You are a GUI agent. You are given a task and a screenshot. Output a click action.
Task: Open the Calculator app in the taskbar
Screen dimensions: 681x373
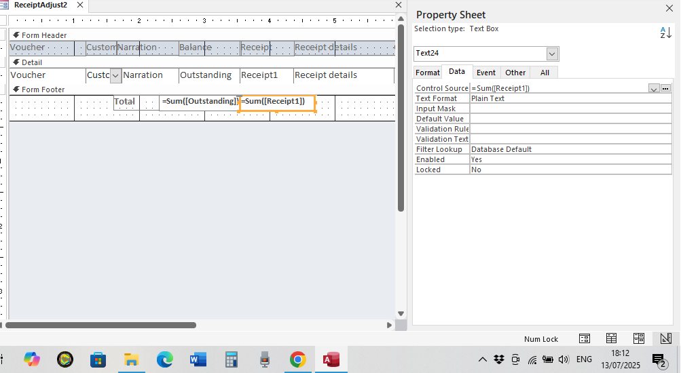pos(232,359)
